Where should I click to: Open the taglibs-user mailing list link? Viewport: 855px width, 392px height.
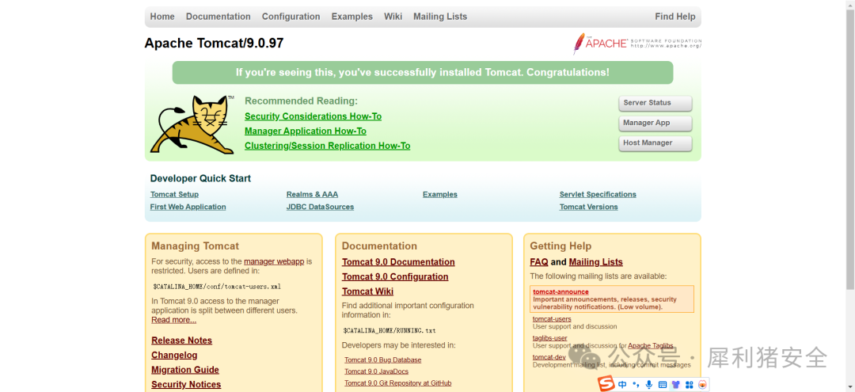pos(549,338)
